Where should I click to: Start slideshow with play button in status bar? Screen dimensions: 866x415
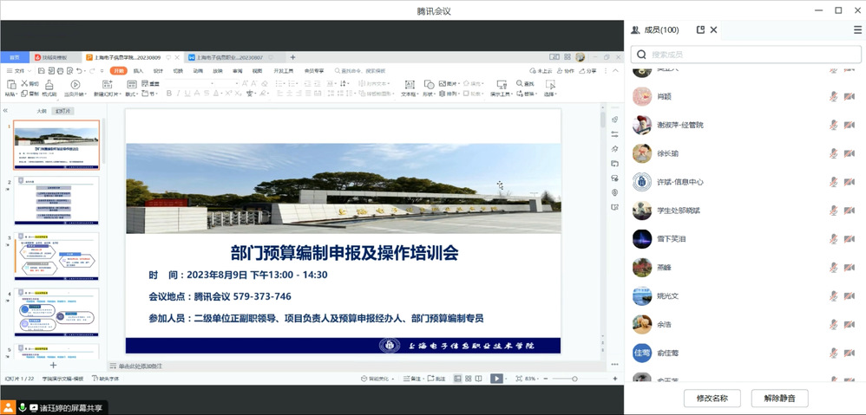[x=495, y=379]
